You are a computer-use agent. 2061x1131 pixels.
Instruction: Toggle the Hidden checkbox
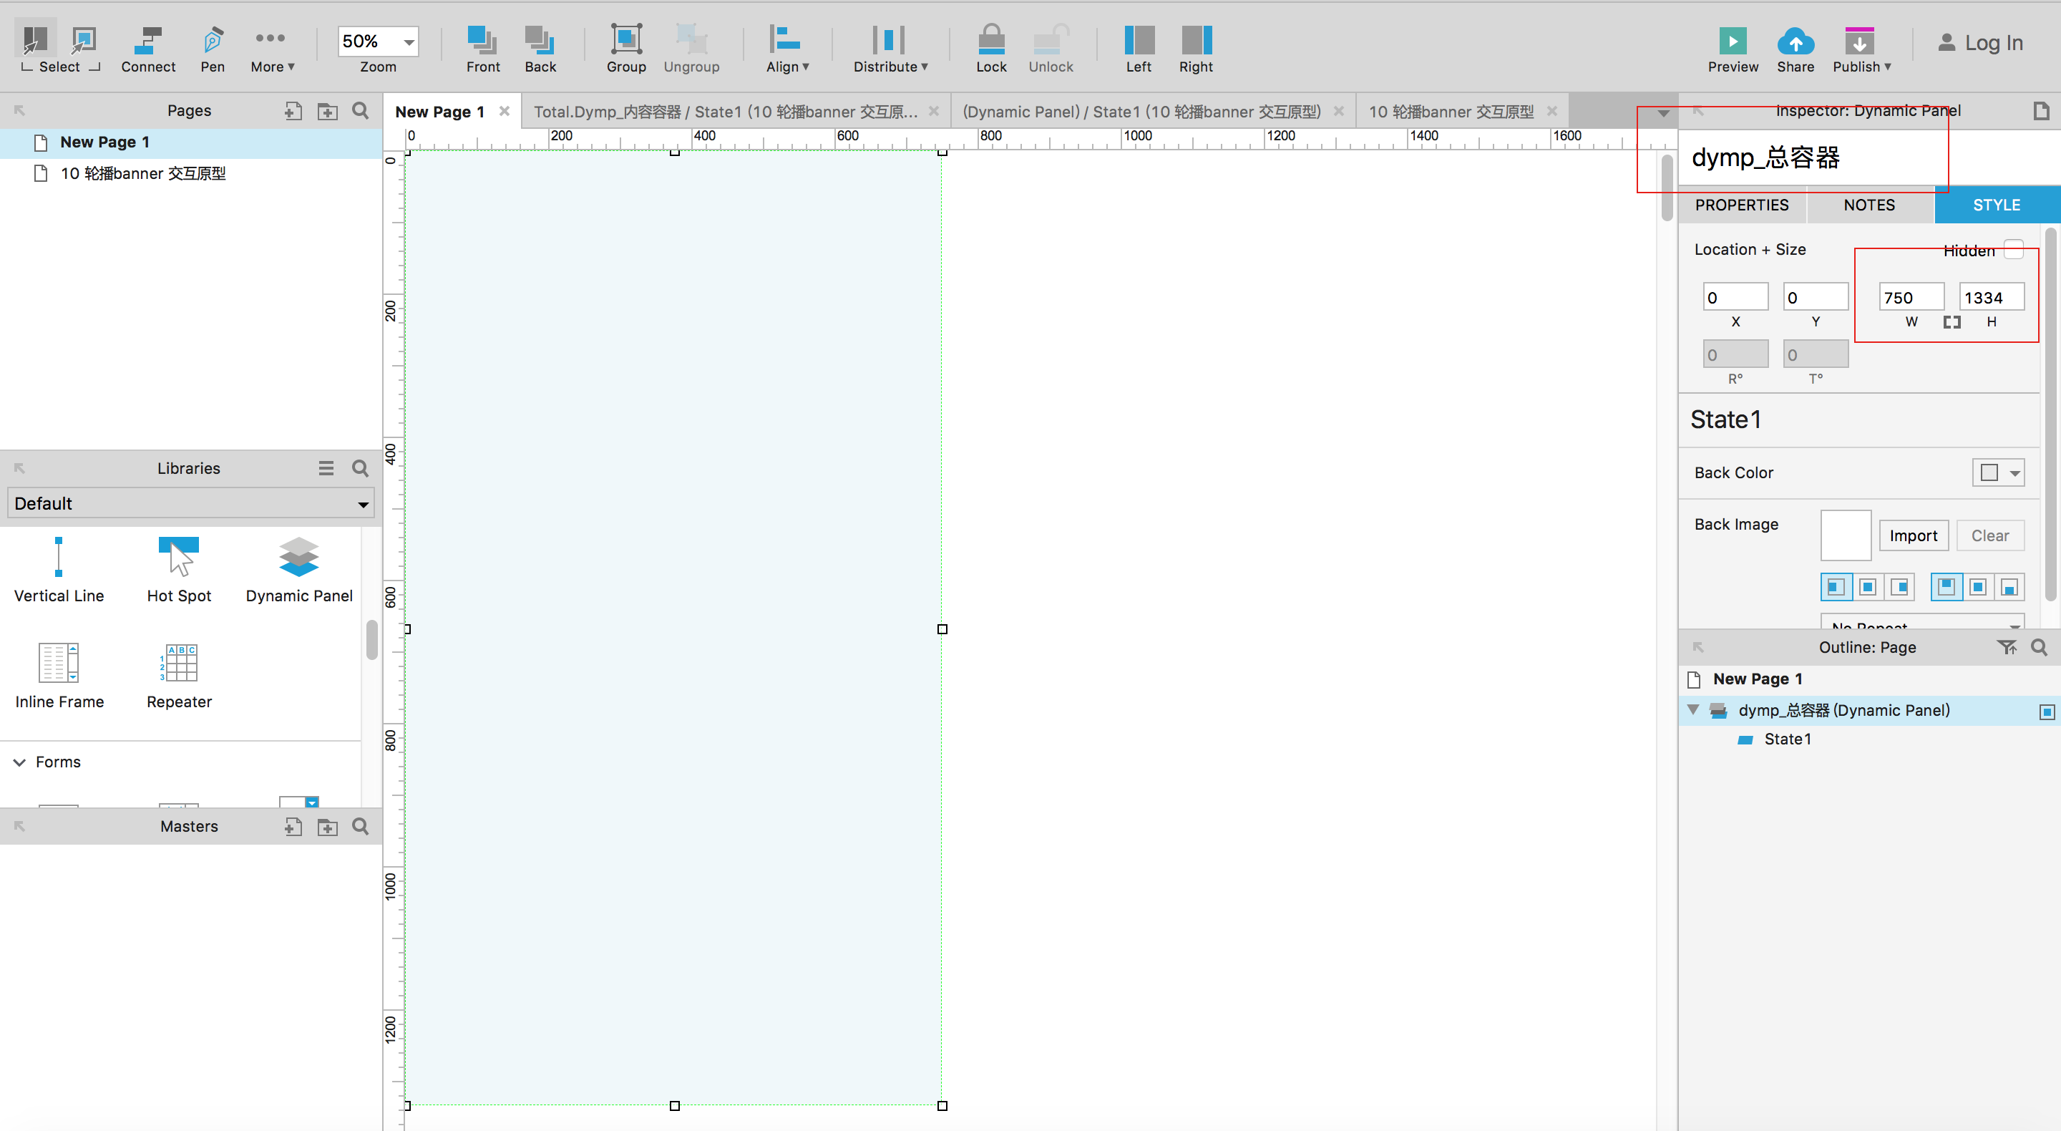(x=2013, y=250)
